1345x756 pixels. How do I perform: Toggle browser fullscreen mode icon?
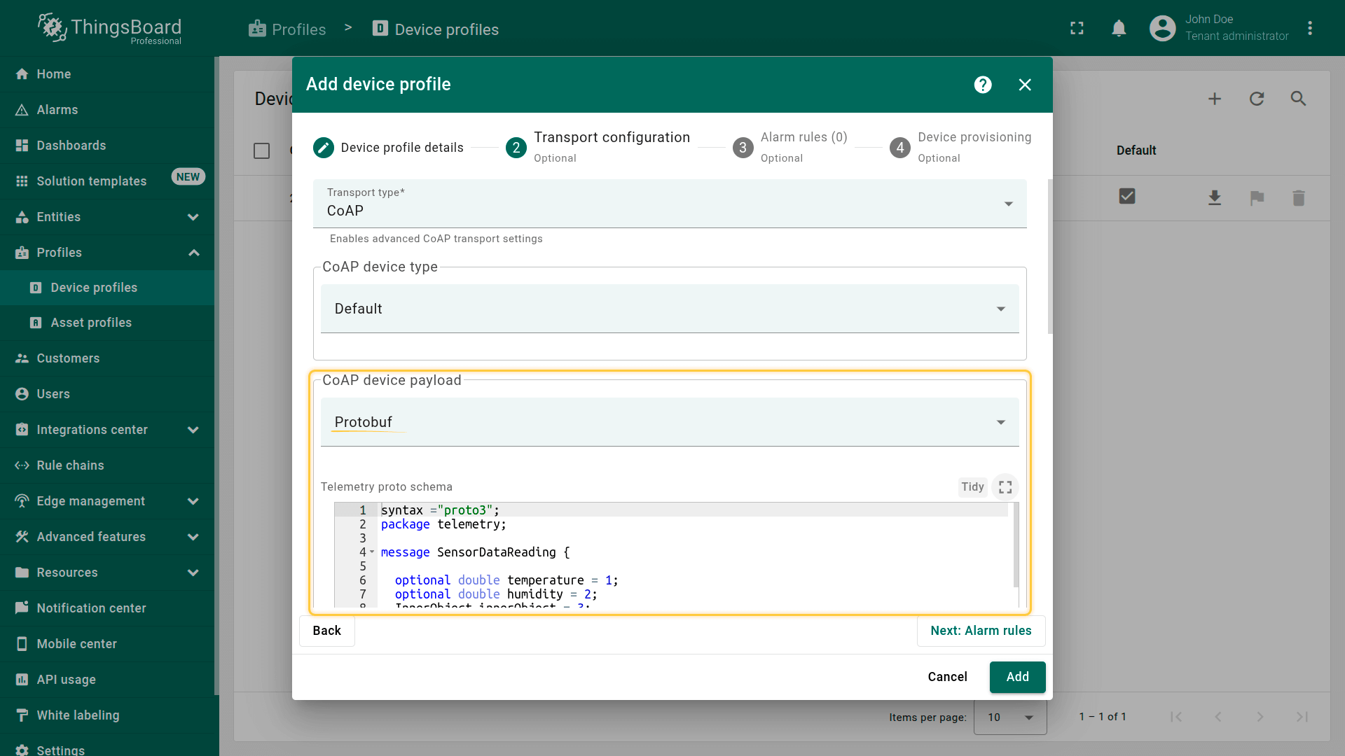pos(1077,29)
